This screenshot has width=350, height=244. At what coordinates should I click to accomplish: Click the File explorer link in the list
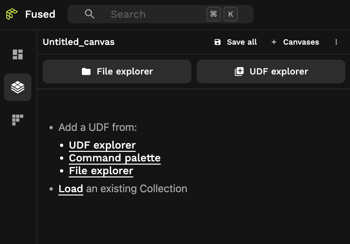[x=101, y=171]
